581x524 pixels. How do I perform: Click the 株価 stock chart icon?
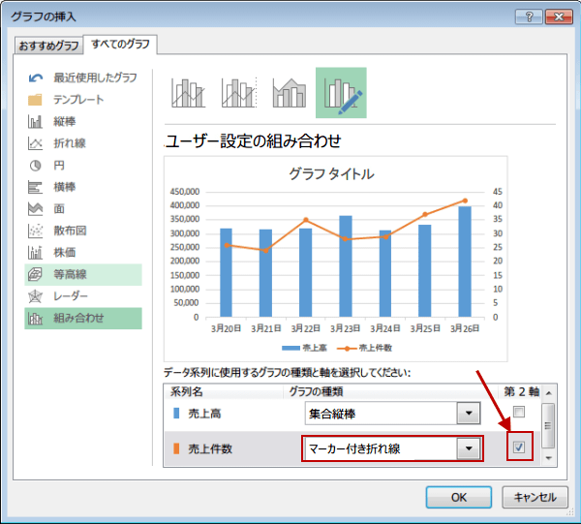tap(35, 253)
